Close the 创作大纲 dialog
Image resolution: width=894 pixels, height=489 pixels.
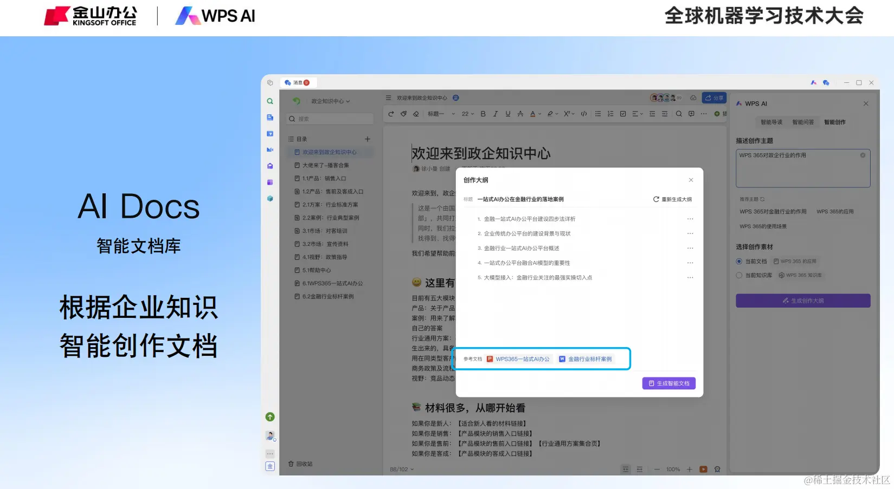click(x=691, y=180)
